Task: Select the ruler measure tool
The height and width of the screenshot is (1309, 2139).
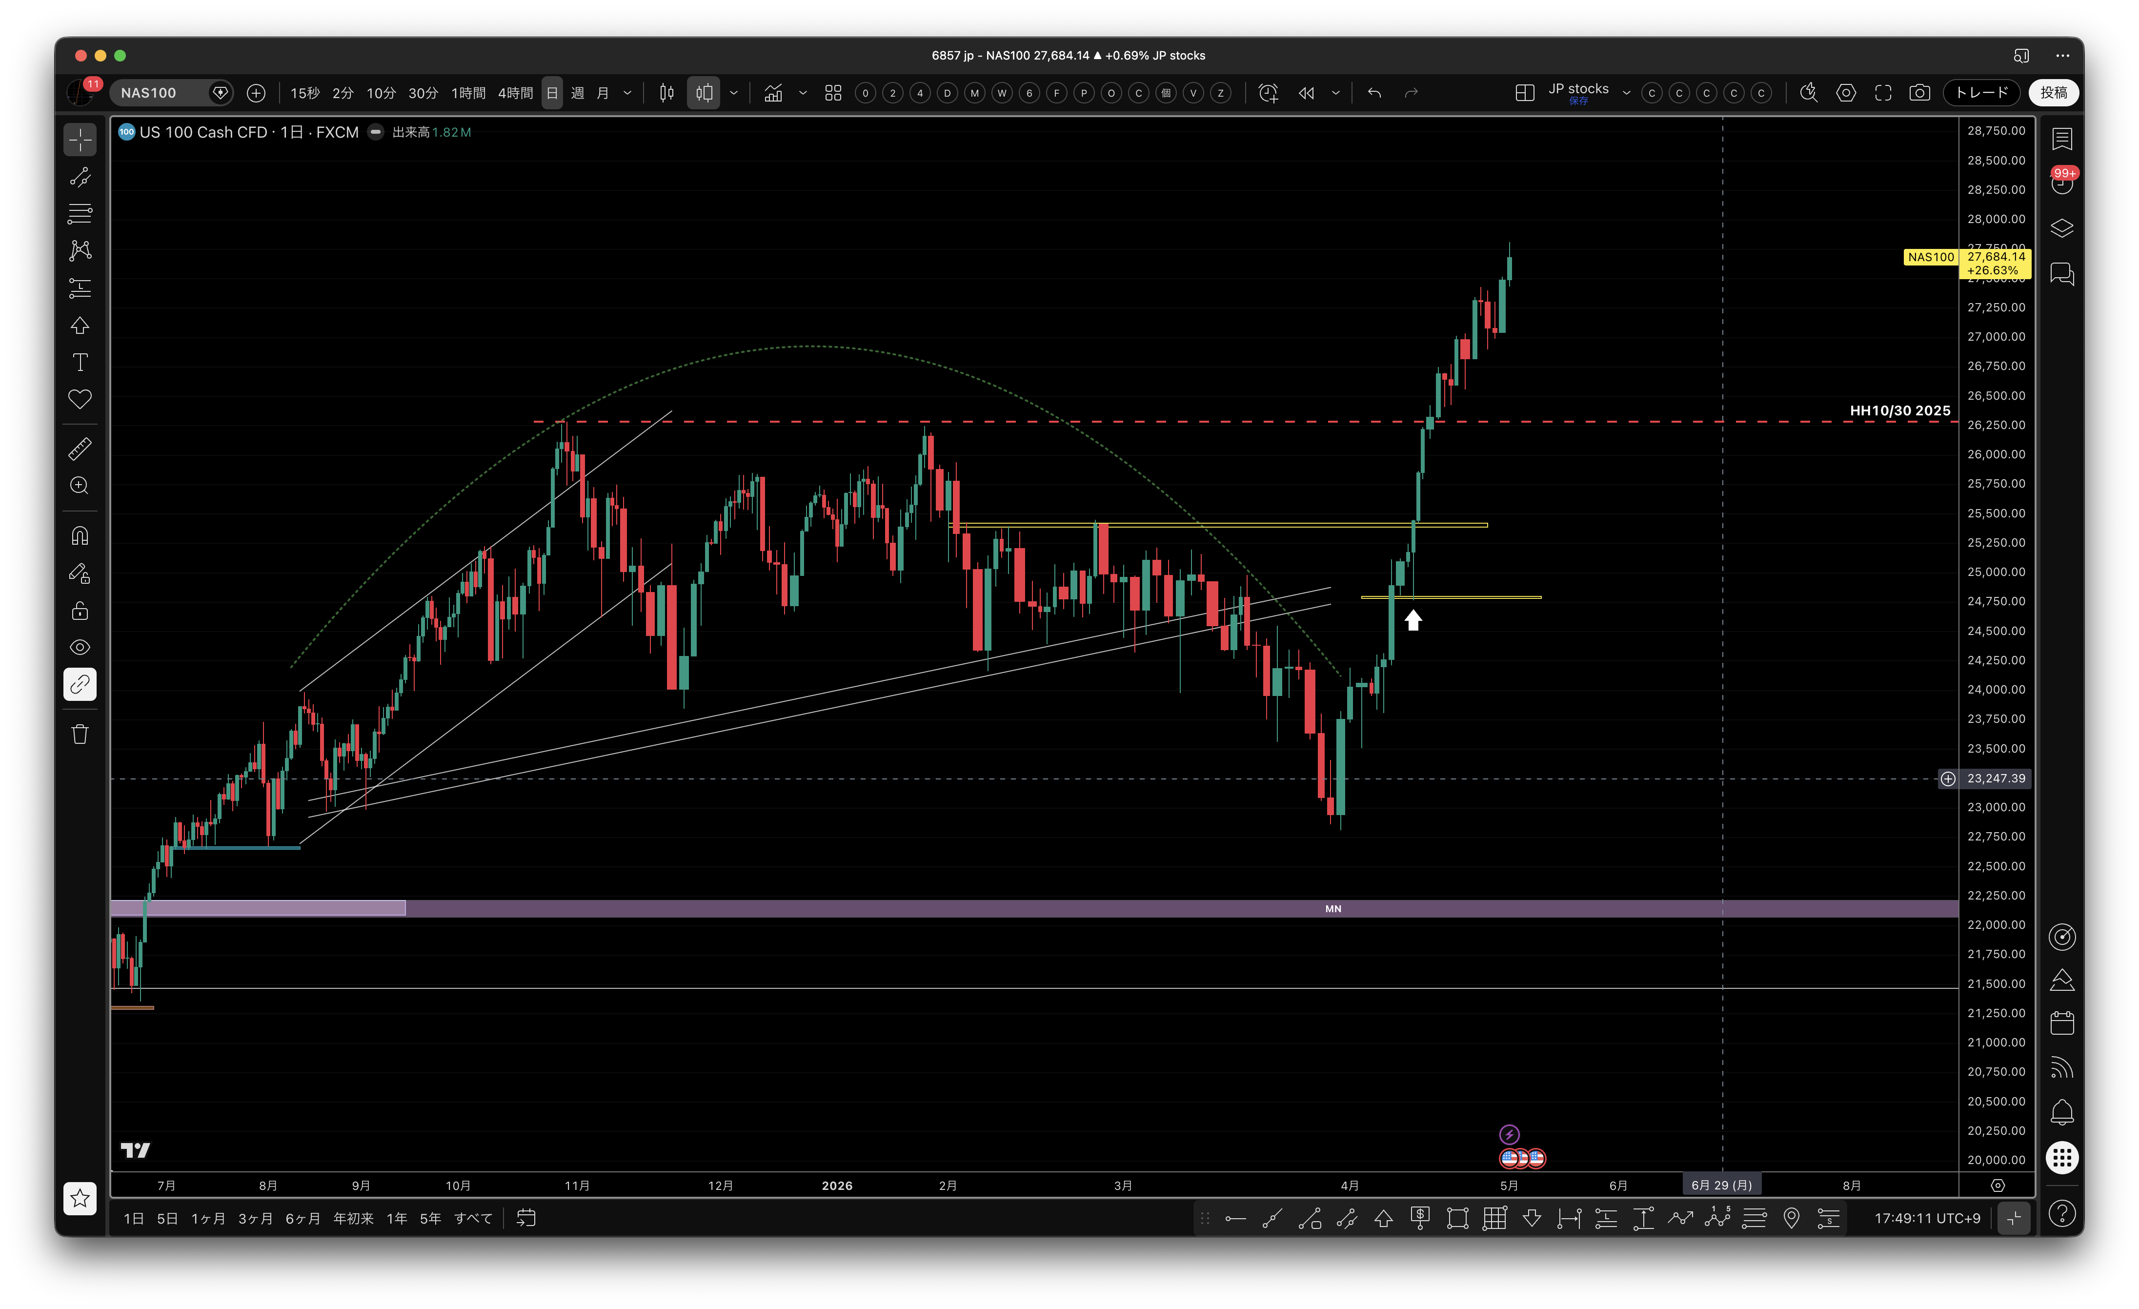Action: pos(80,449)
